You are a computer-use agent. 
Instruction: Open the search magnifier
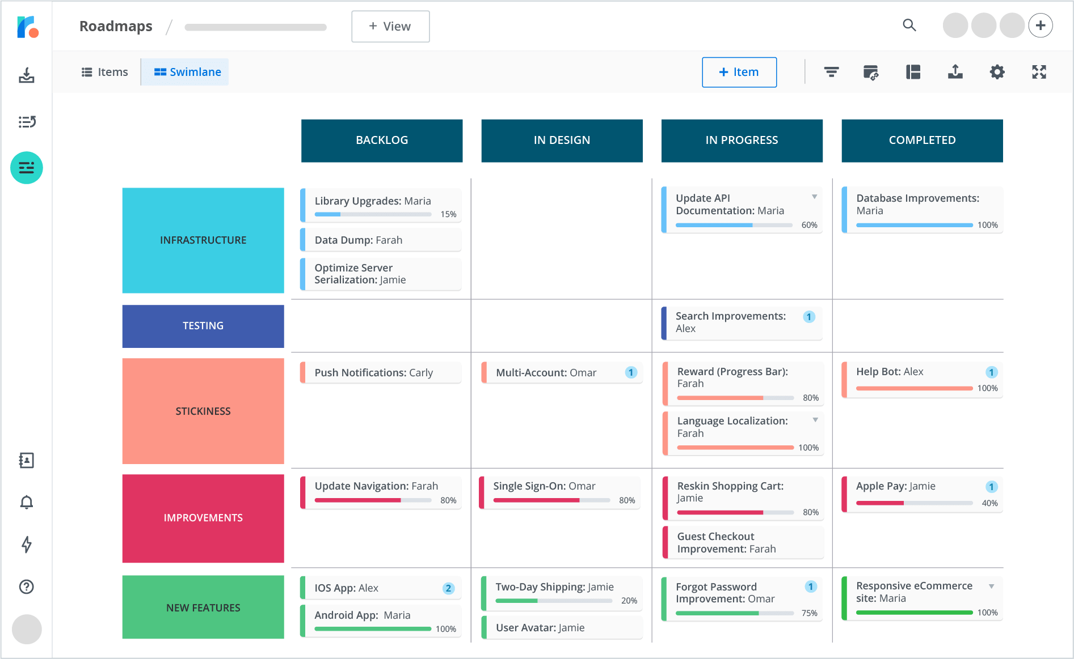(909, 25)
